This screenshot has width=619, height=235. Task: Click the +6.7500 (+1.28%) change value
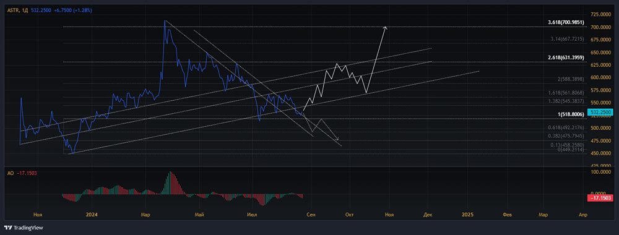pyautogui.click(x=74, y=11)
